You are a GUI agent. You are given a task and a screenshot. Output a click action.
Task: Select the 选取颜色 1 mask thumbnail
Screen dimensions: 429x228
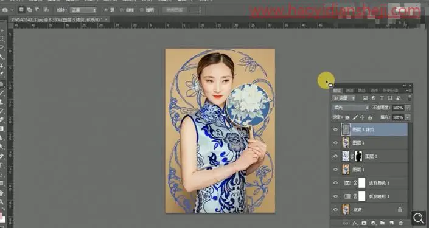361,182
